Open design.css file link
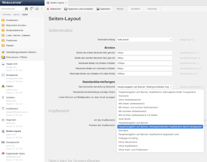The height and width of the screenshot is (162, 207). tap(11, 67)
